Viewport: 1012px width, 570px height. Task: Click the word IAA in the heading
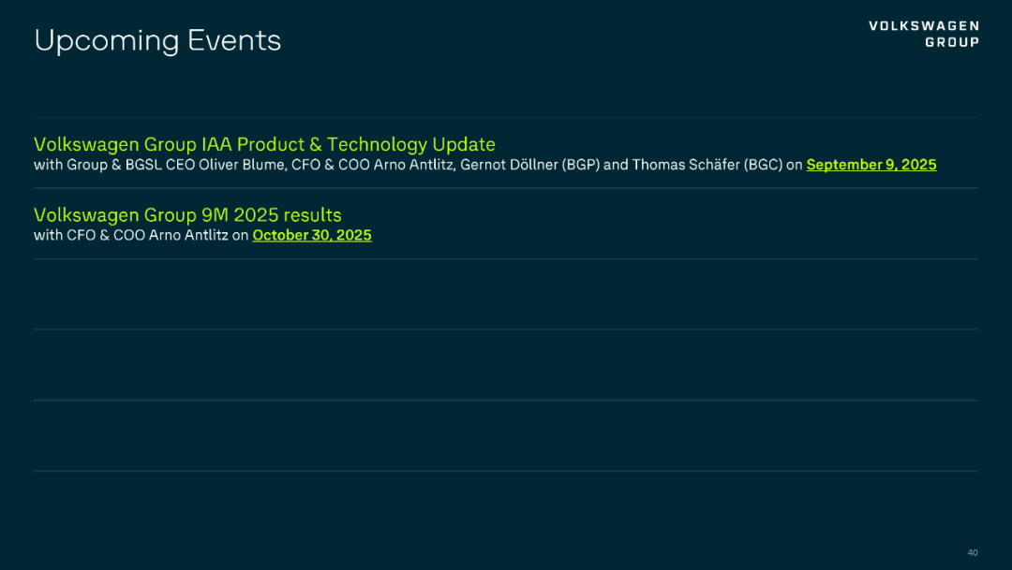(216, 144)
